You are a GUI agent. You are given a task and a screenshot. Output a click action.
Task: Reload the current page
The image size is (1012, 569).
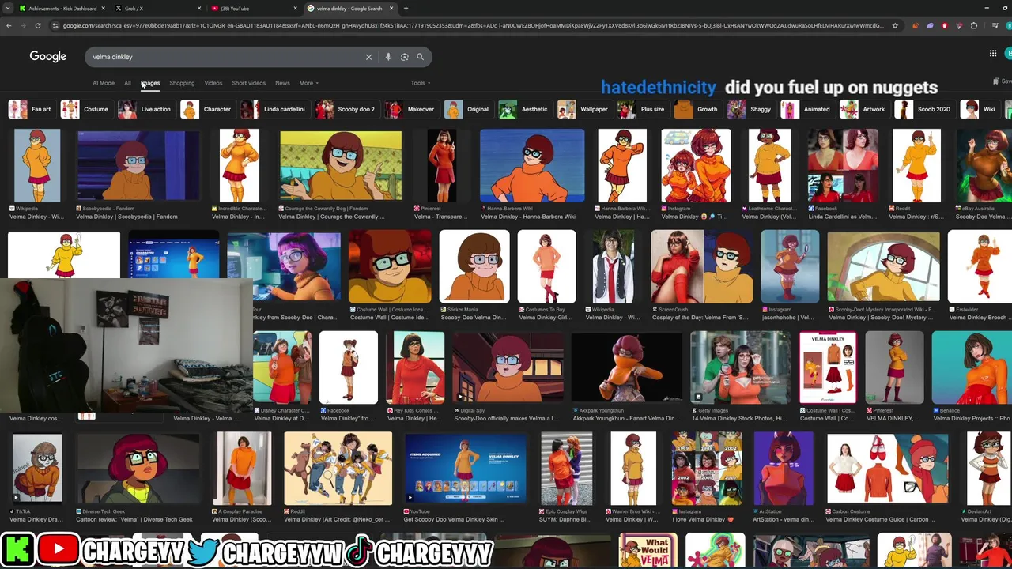[37, 25]
